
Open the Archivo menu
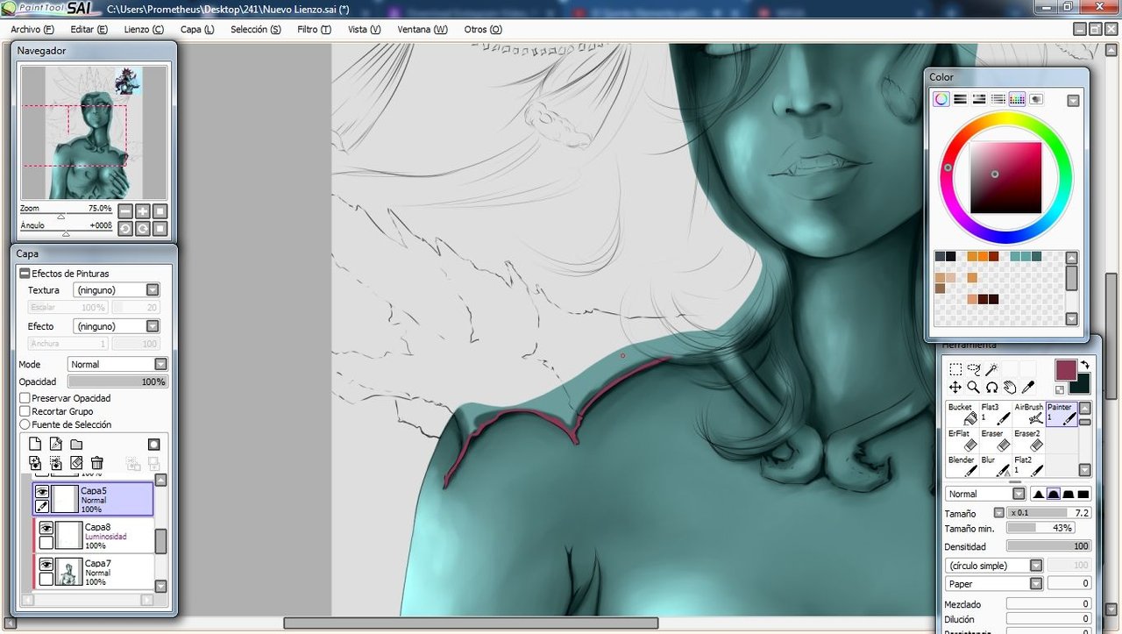[x=32, y=29]
